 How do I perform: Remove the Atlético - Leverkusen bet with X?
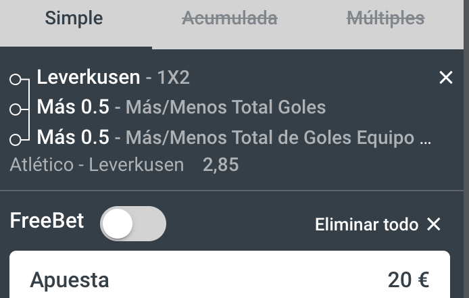445,78
